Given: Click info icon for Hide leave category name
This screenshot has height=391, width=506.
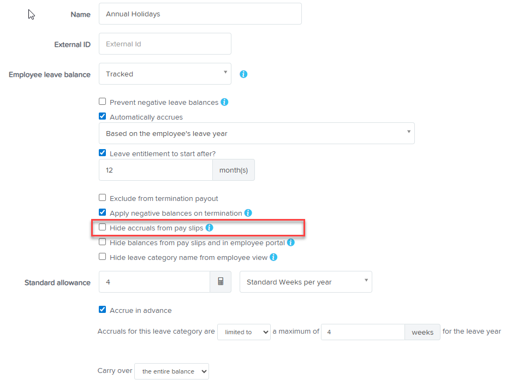Looking at the screenshot, I should click(x=273, y=257).
